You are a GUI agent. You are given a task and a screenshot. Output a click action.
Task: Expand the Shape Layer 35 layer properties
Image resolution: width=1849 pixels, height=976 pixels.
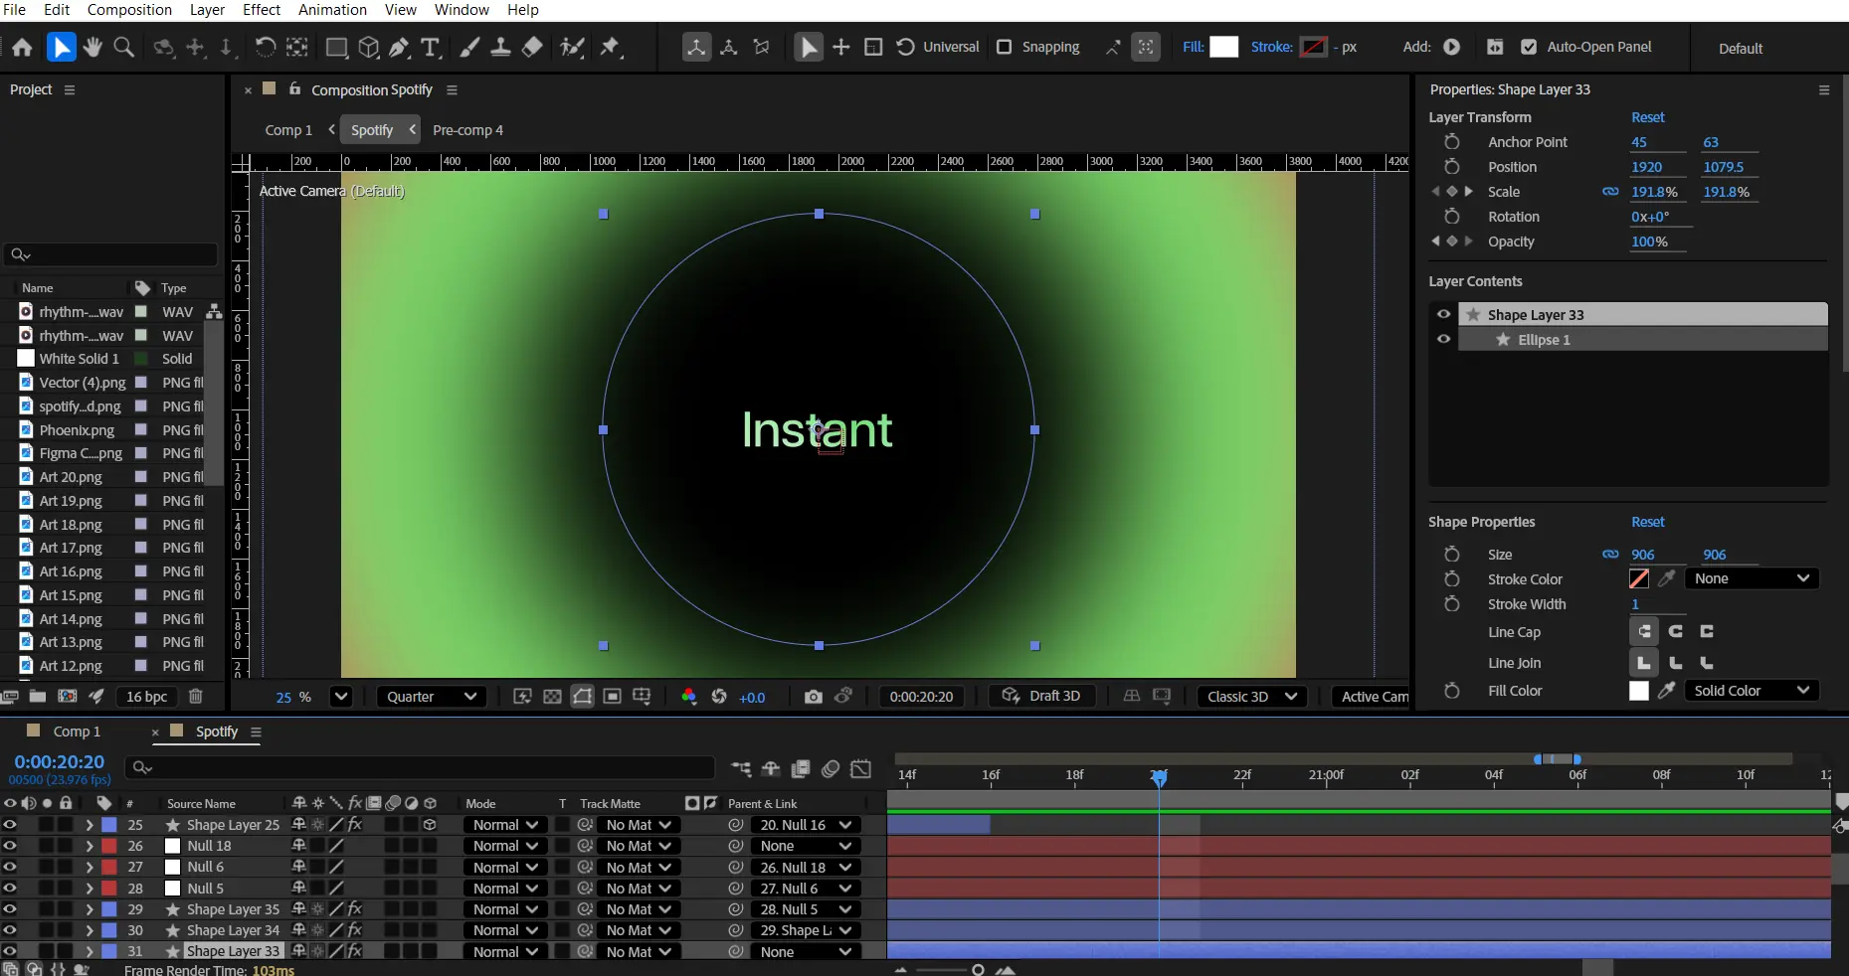(90, 909)
